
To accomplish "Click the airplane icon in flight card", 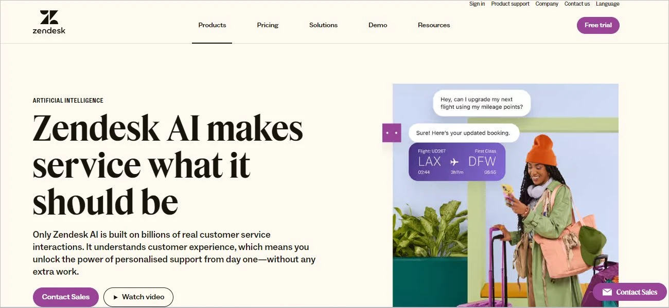I will point(454,162).
